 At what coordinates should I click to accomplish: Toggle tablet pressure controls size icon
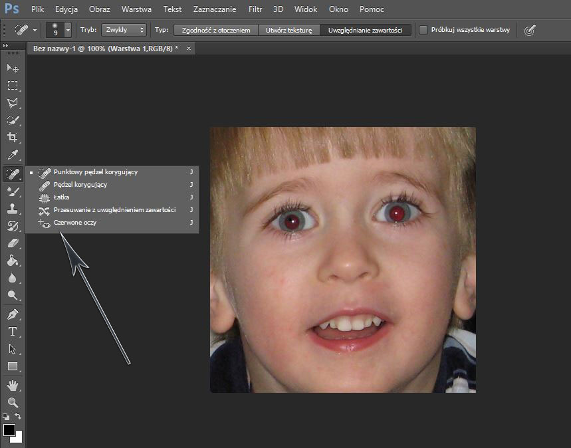click(x=530, y=30)
